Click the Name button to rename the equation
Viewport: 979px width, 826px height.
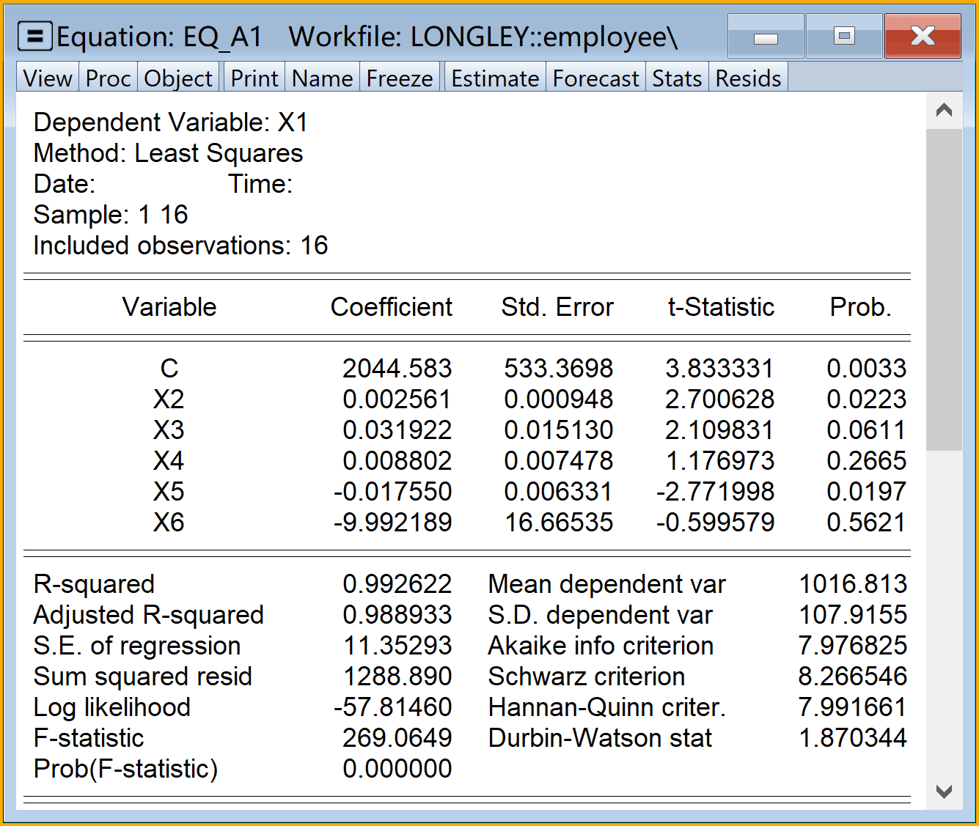click(322, 78)
